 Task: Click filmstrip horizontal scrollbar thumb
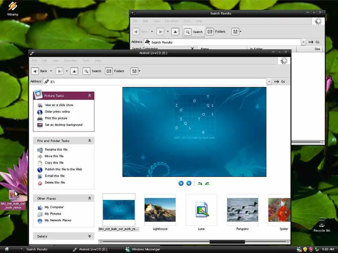[227, 242]
